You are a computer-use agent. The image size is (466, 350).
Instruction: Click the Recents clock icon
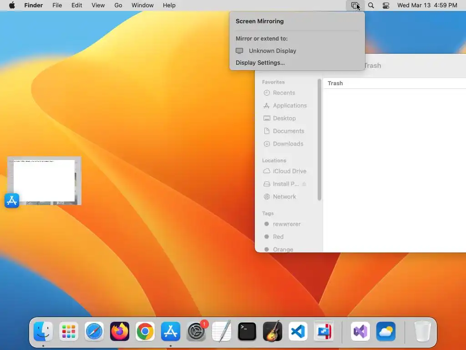[267, 93]
